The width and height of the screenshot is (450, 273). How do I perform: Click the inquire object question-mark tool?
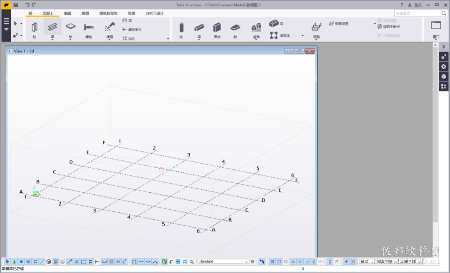pos(15,35)
